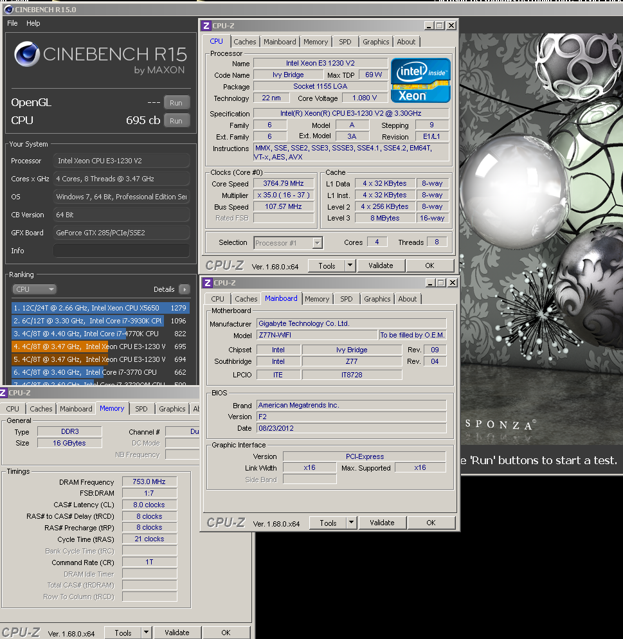The image size is (623, 639).
Task: Switch to Caches tab in Memory CPU-Z window
Action: click(41, 409)
